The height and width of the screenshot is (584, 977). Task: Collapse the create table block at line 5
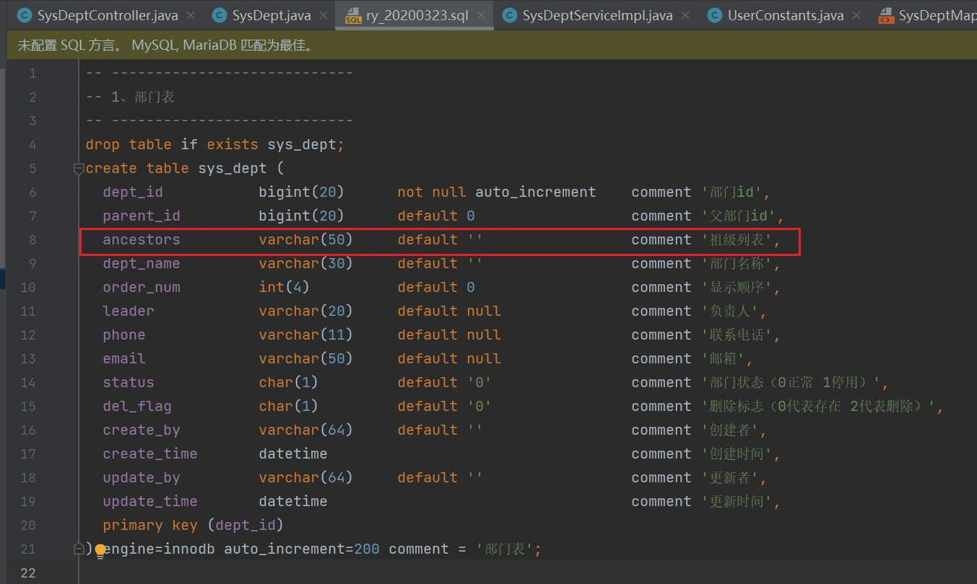[x=78, y=169]
